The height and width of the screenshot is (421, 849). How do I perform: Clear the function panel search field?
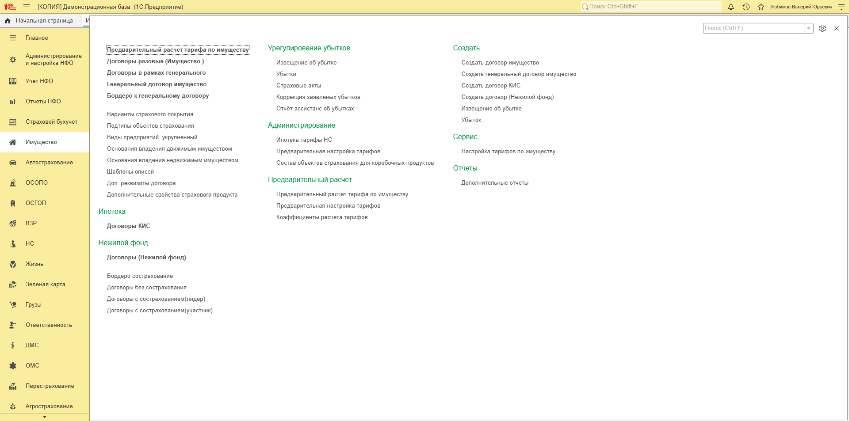(809, 28)
